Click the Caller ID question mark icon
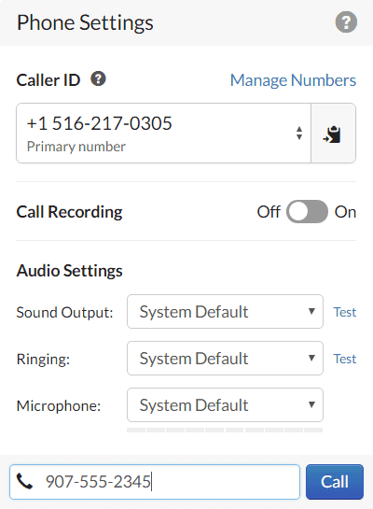This screenshot has height=509, width=373. [98, 78]
